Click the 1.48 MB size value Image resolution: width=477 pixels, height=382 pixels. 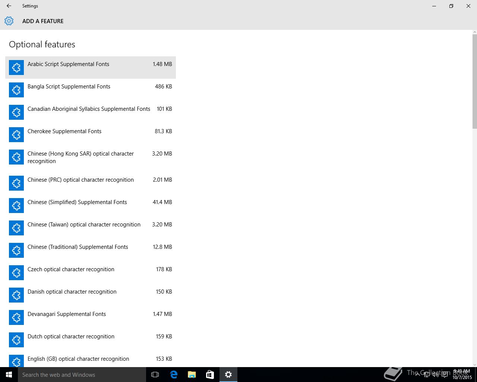162,64
